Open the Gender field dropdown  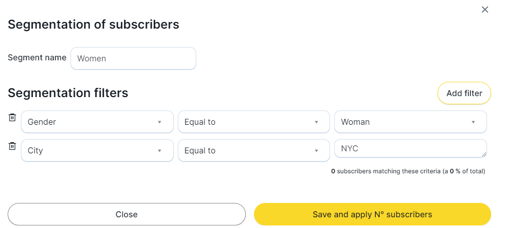(97, 122)
